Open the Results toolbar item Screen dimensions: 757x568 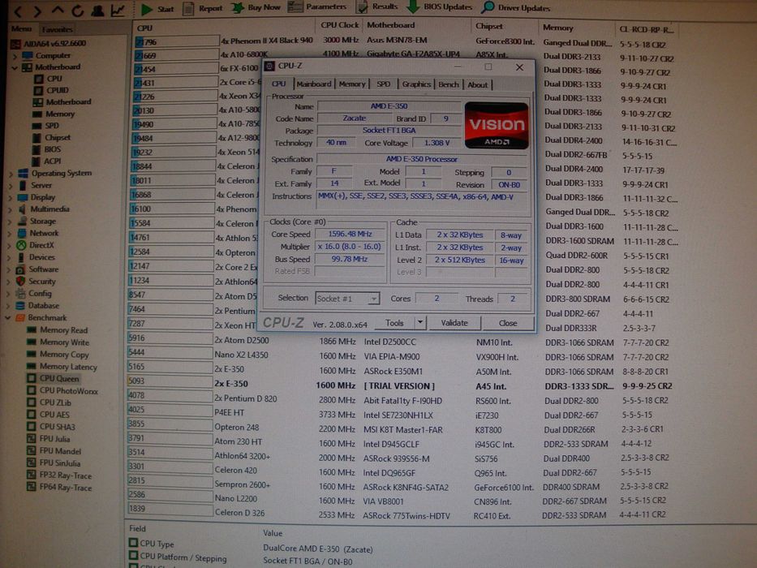pos(377,6)
